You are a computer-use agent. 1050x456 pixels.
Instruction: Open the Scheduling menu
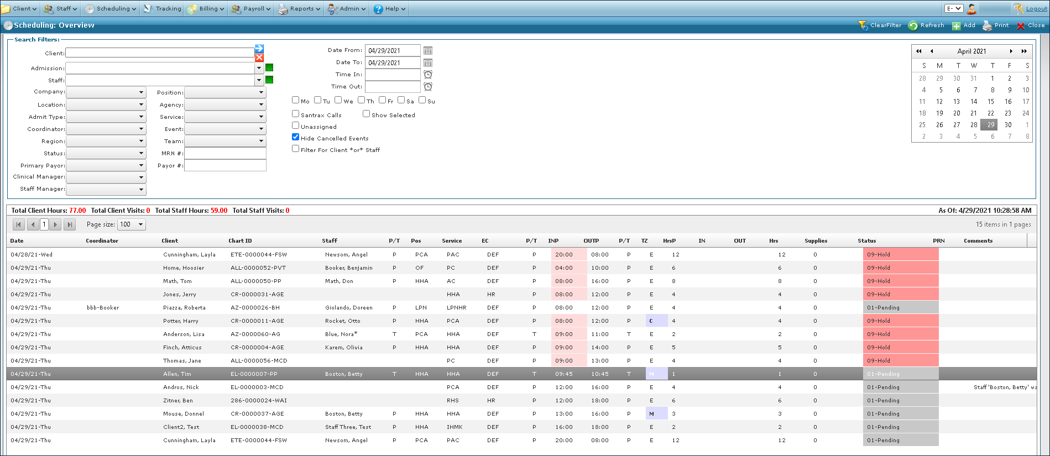click(111, 8)
